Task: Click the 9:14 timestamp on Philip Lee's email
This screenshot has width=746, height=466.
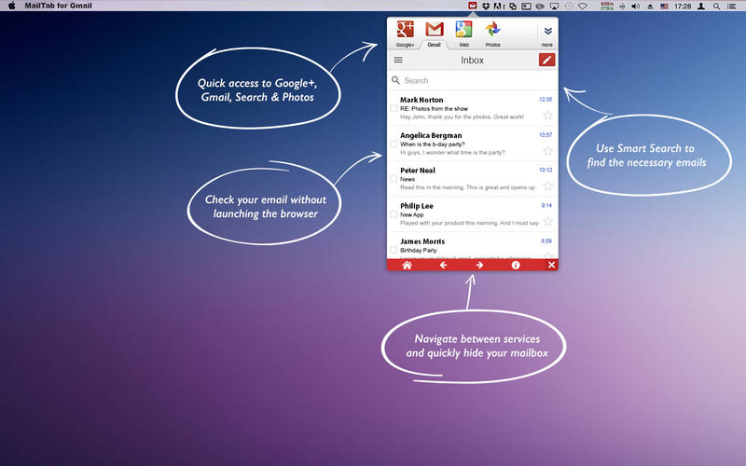Action: (x=546, y=205)
